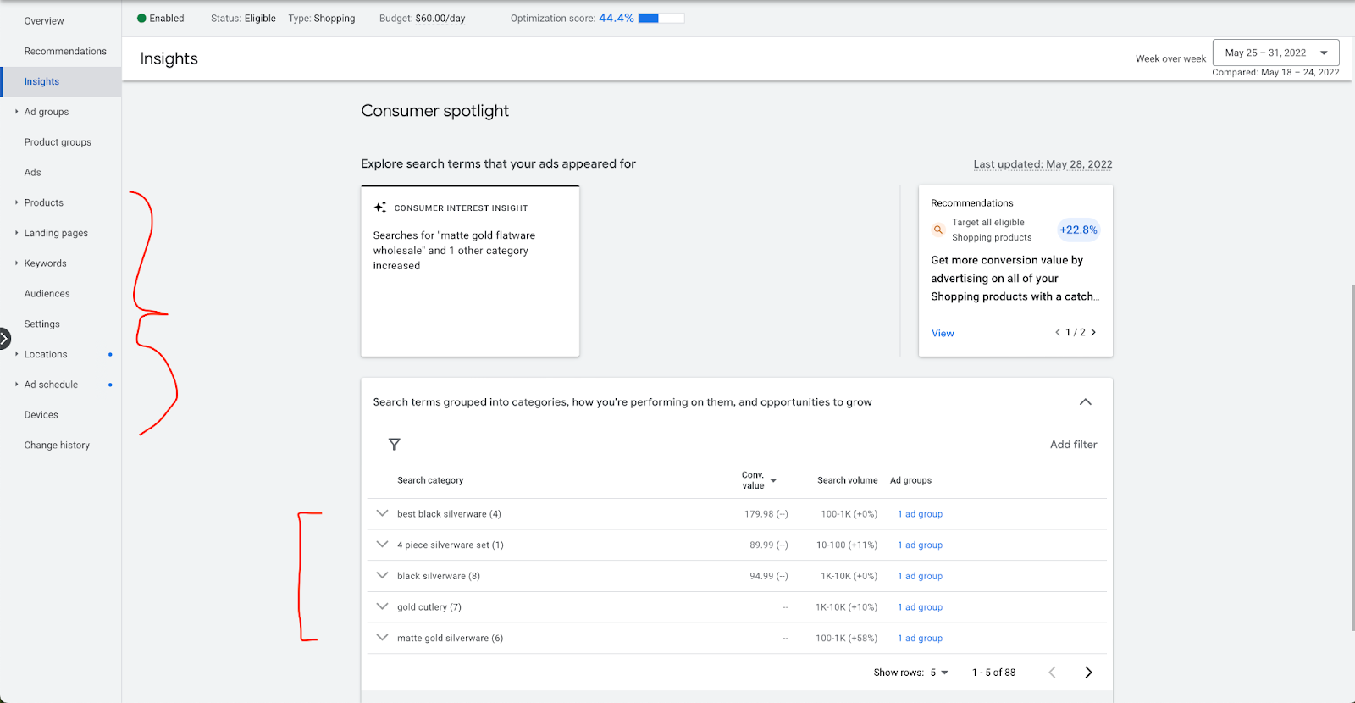This screenshot has width=1355, height=703.
Task: Collapse the search terms categories panel
Action: pyautogui.click(x=1085, y=402)
